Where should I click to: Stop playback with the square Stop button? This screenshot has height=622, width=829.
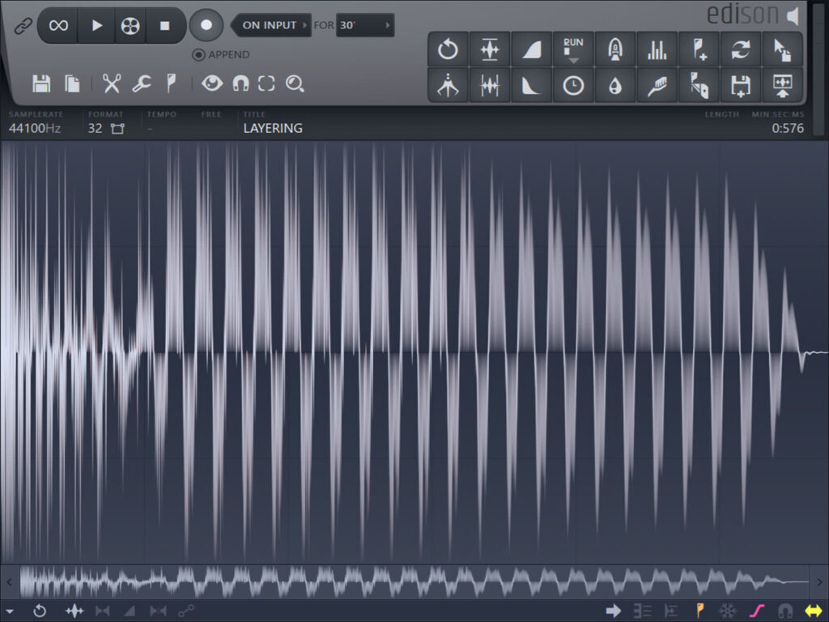coord(164,25)
